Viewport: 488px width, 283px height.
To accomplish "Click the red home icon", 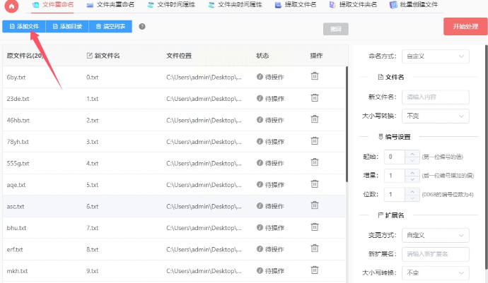I will click(x=11, y=6).
